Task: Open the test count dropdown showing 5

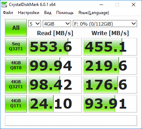Action: (35, 24)
